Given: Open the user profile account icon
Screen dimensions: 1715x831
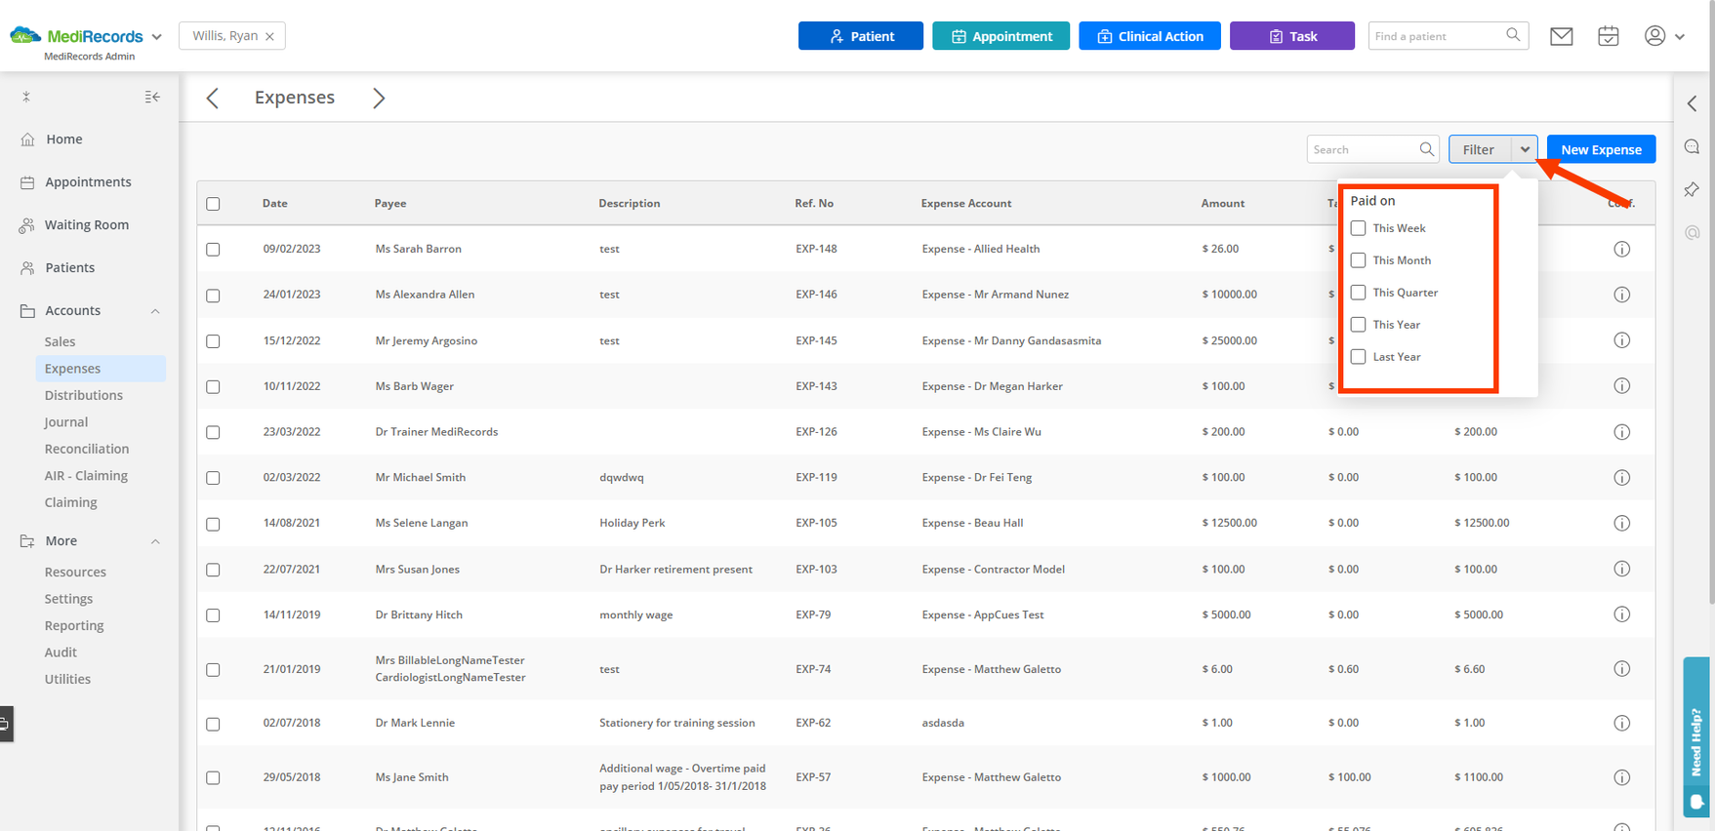Looking at the screenshot, I should pos(1654,35).
